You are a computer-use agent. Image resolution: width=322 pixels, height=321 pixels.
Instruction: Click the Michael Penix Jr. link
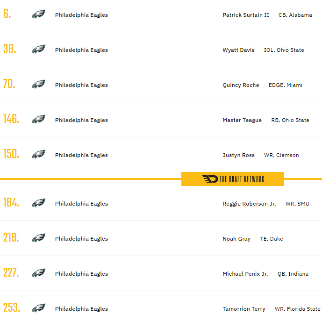pyautogui.click(x=245, y=274)
